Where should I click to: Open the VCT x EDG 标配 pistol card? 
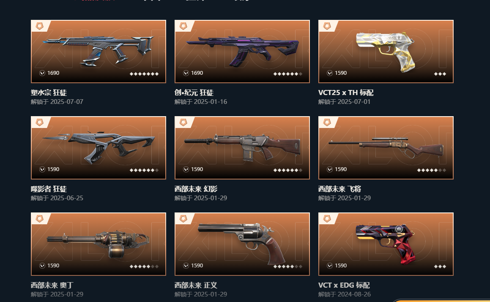point(386,244)
